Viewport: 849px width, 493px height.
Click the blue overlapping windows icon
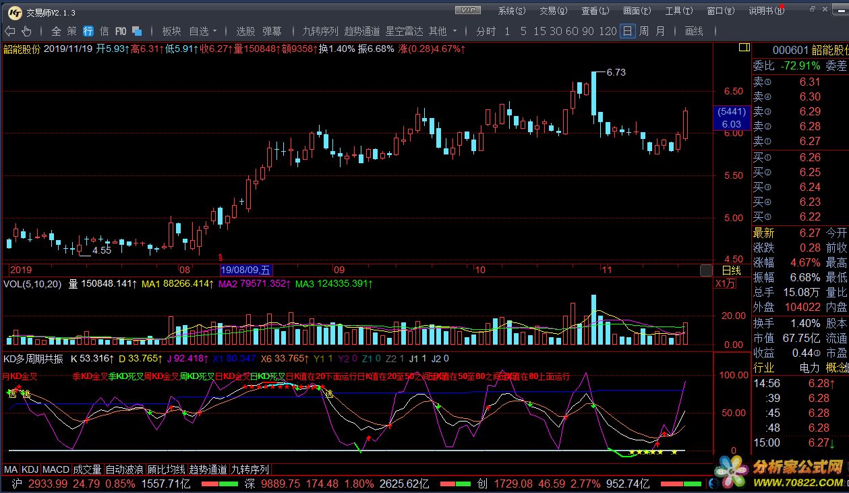click(137, 31)
